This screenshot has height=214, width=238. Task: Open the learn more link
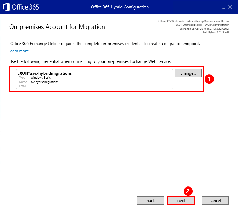pos(19,51)
